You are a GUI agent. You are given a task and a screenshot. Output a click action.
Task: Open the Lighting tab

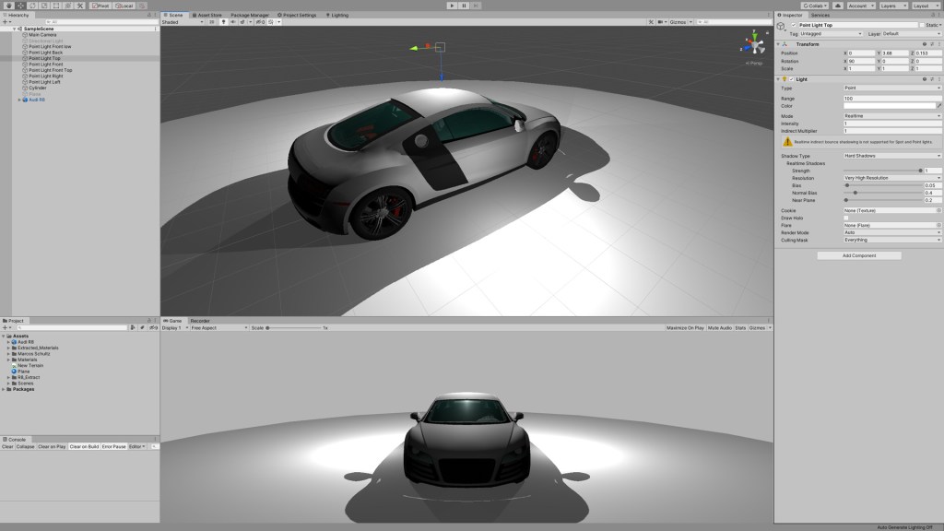coord(337,15)
